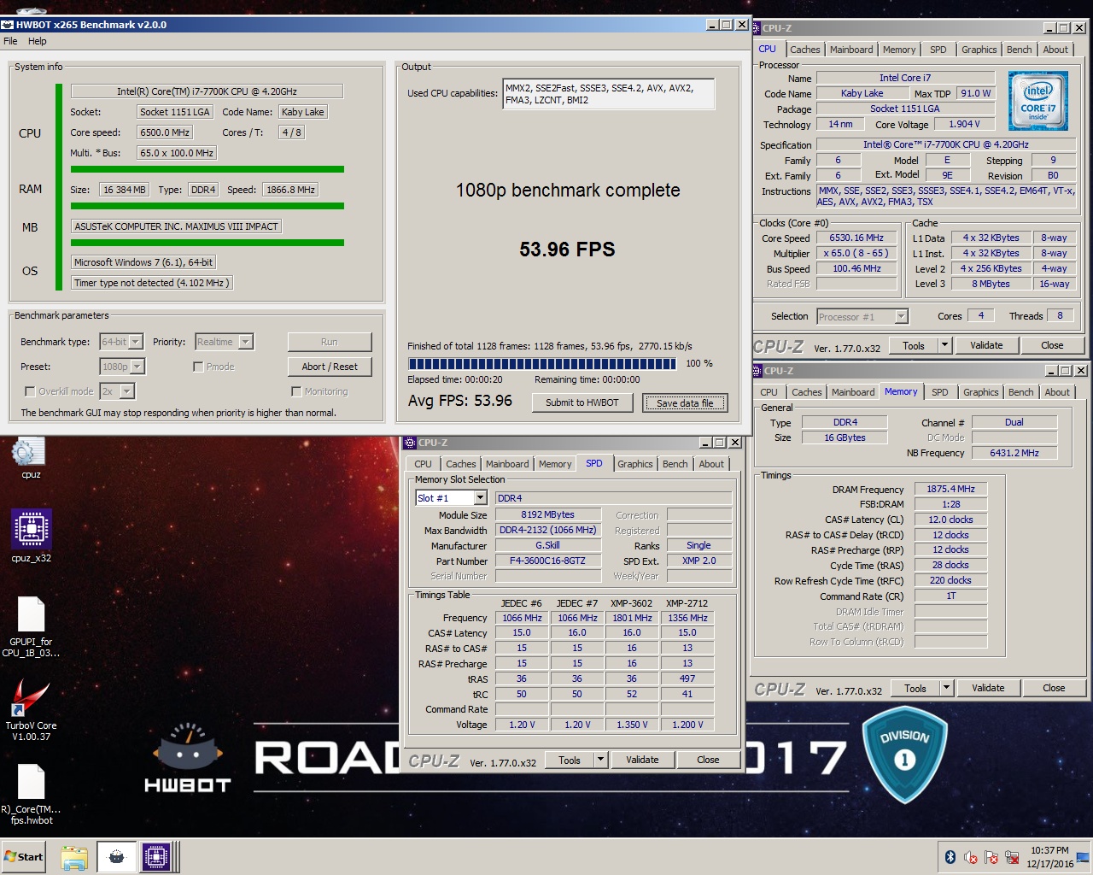Click the muted volume tray icon
This screenshot has width=1093, height=875.
[971, 857]
